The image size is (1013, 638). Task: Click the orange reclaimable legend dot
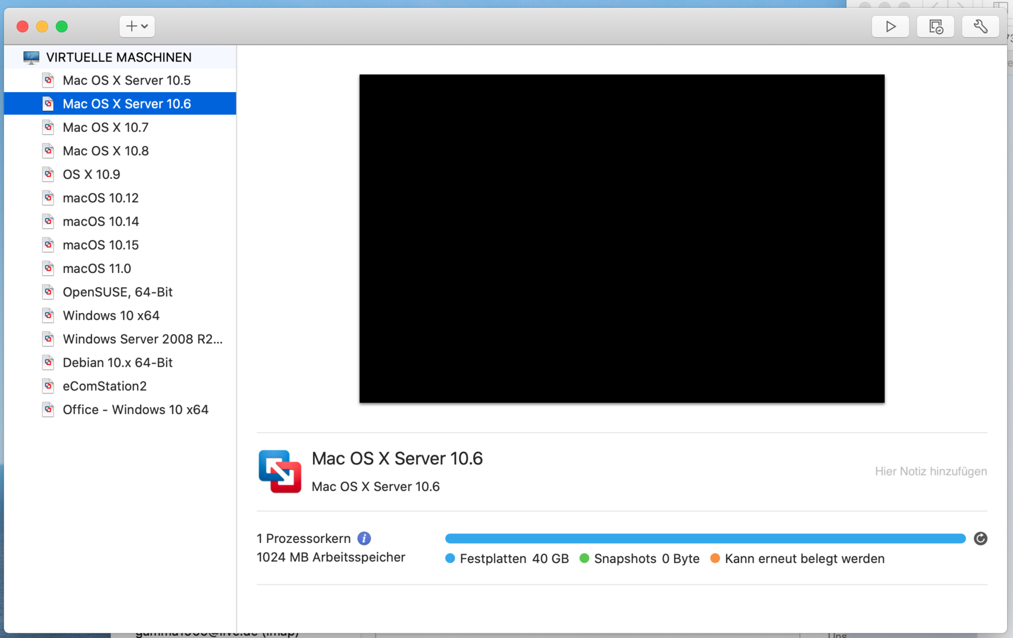click(715, 558)
